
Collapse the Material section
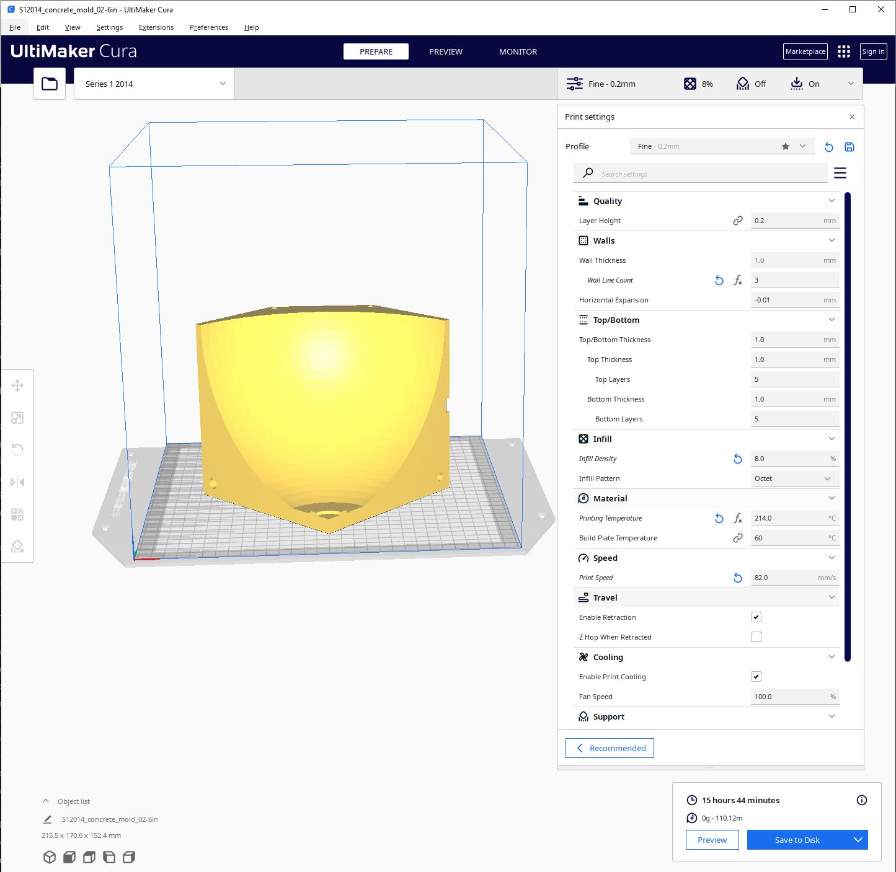point(706,498)
